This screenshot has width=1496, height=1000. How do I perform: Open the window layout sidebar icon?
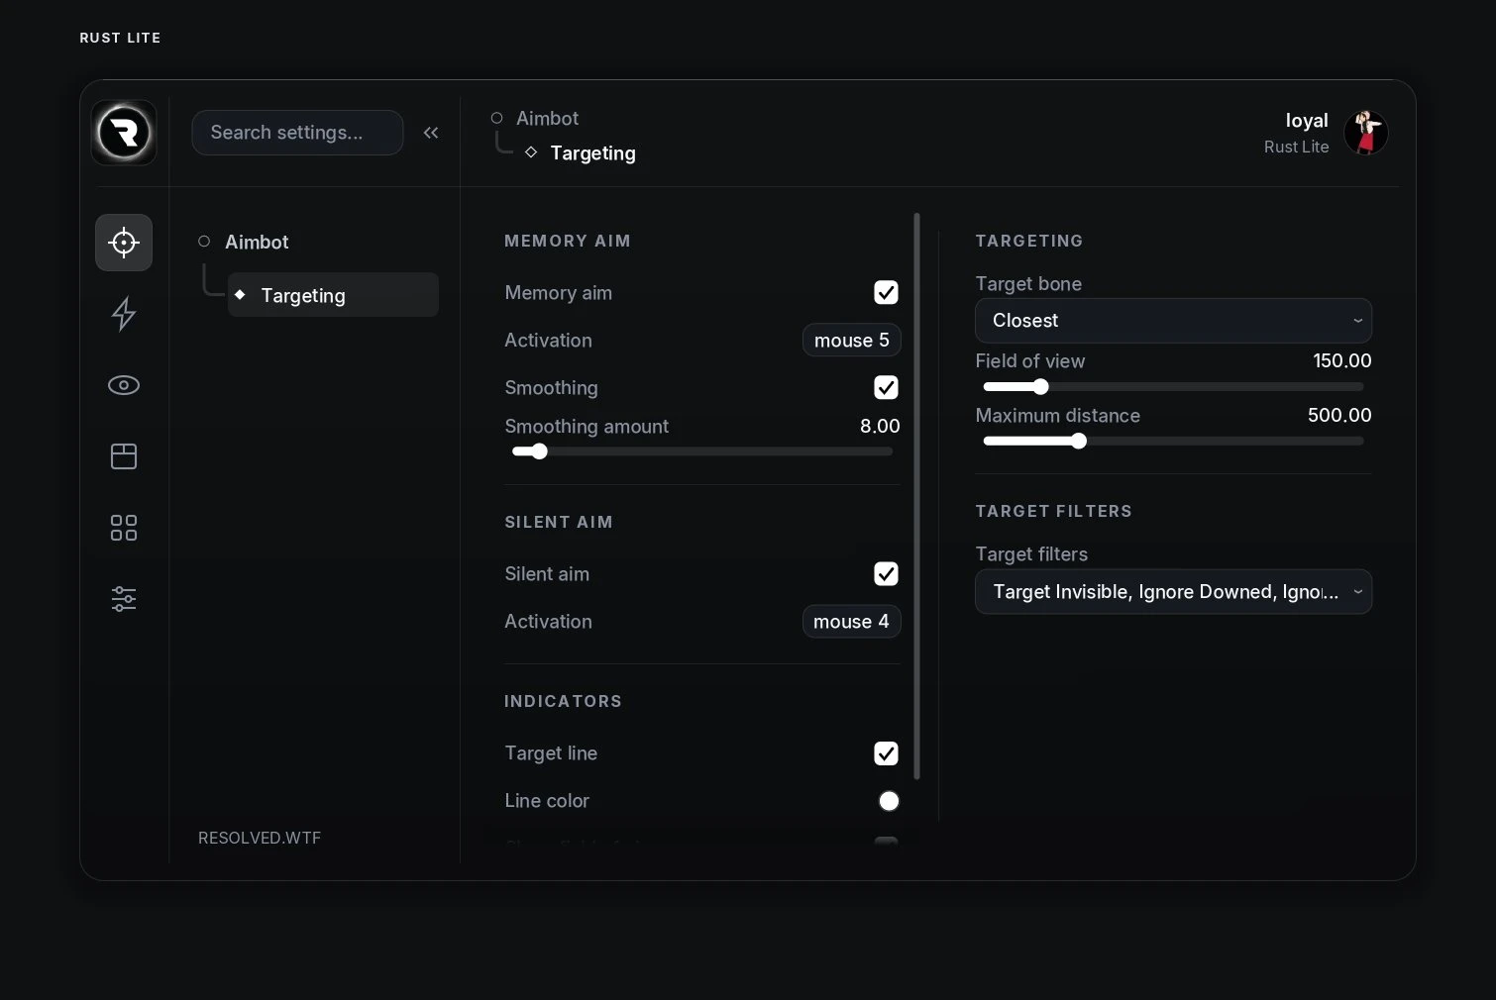(124, 456)
